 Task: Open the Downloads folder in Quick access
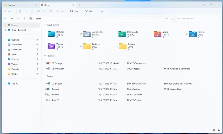coord(122,34)
